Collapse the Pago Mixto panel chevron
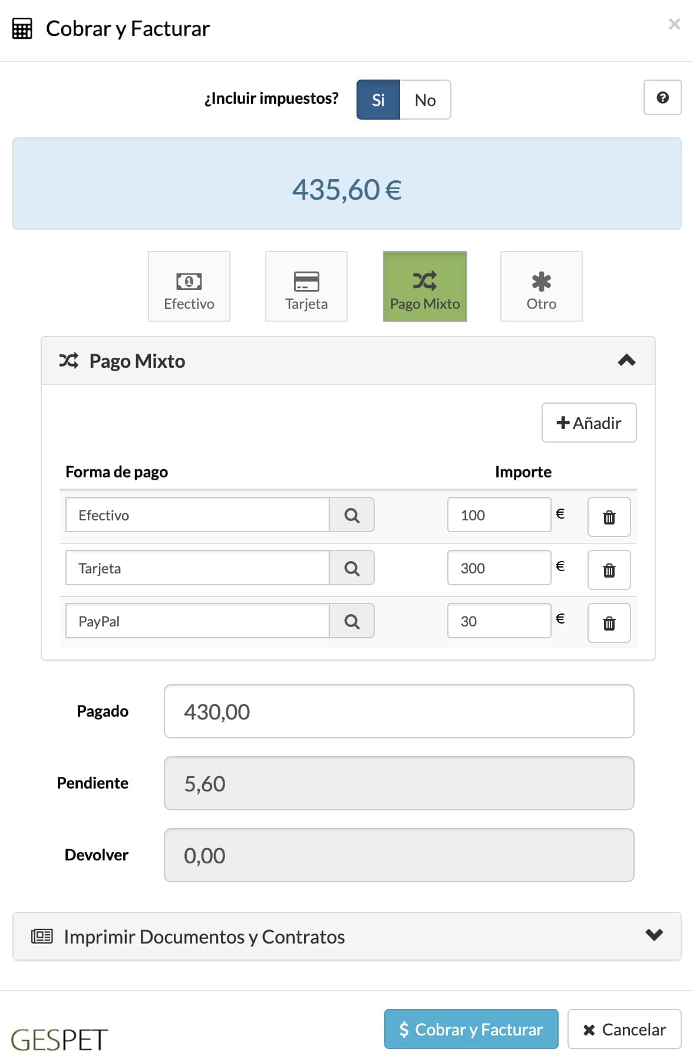The width and height of the screenshot is (693, 1062). 626,360
